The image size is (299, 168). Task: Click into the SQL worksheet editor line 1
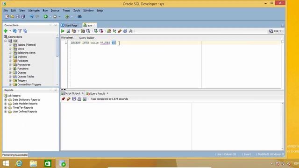coord(176,43)
